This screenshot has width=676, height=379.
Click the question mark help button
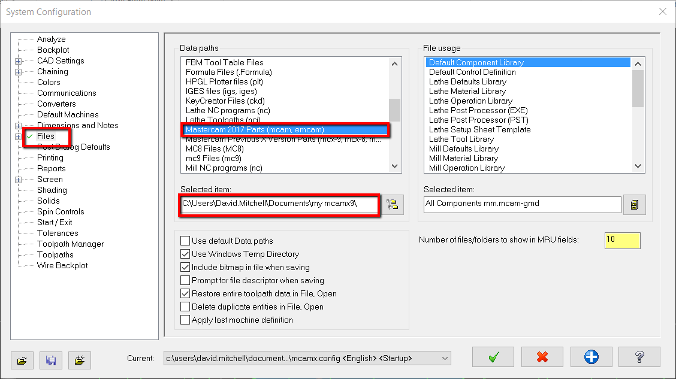pos(639,357)
